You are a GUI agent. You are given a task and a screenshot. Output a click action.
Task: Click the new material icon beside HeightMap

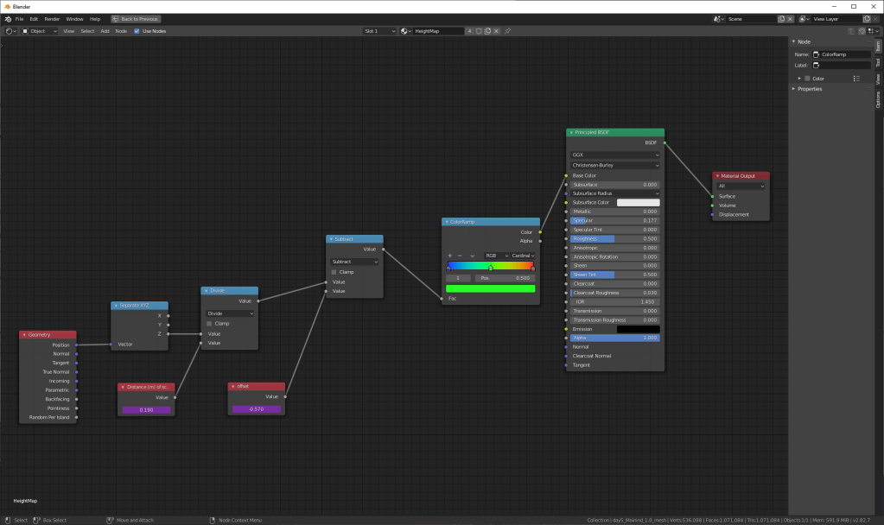click(x=487, y=31)
